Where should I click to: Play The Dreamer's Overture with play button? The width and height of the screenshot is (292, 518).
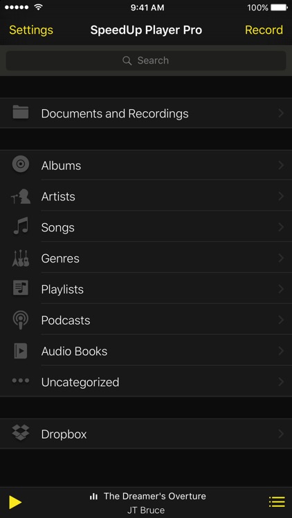[x=15, y=502]
